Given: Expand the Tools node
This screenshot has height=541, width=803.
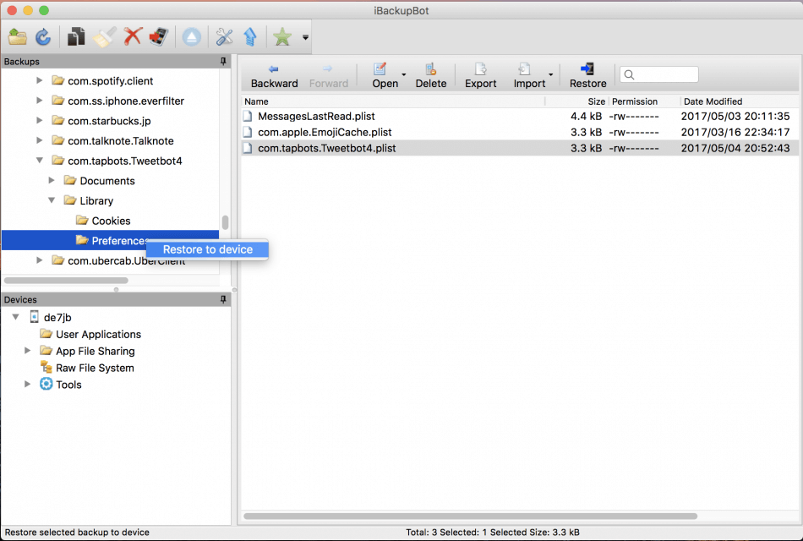Looking at the screenshot, I should (x=28, y=385).
